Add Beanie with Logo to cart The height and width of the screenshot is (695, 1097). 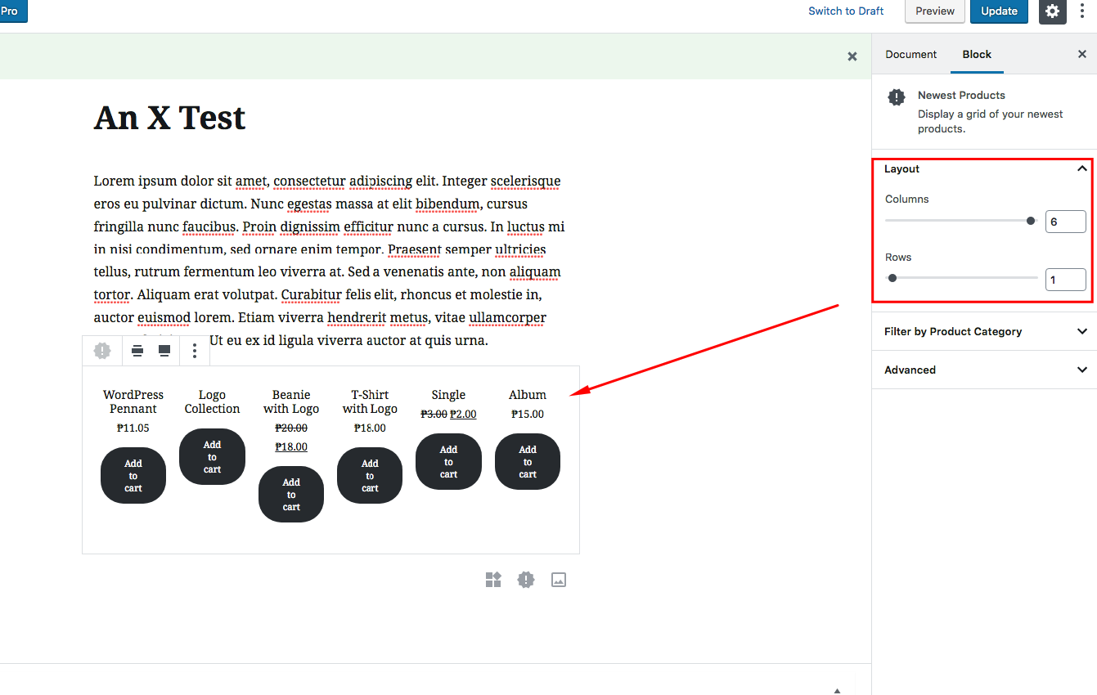291,494
